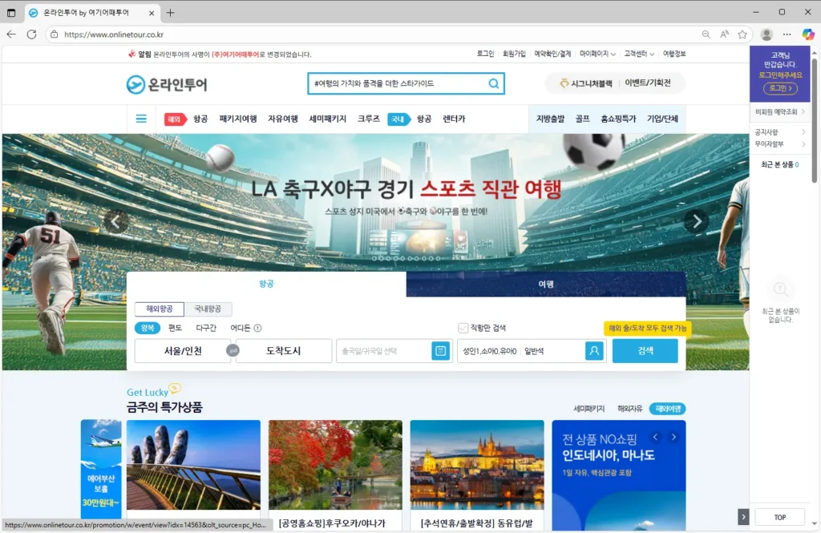Screen dimensions: 821x533
Task: Click the passenger selection person icon
Action: coord(594,350)
